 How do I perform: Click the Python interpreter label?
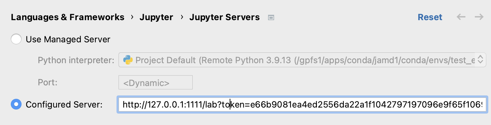(x=76, y=60)
